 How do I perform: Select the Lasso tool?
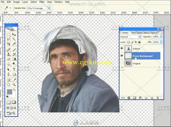coord(9,39)
